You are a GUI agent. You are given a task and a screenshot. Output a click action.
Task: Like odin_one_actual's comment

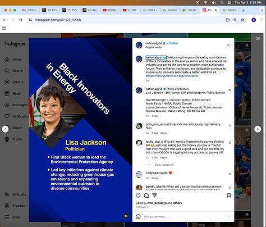point(230,125)
